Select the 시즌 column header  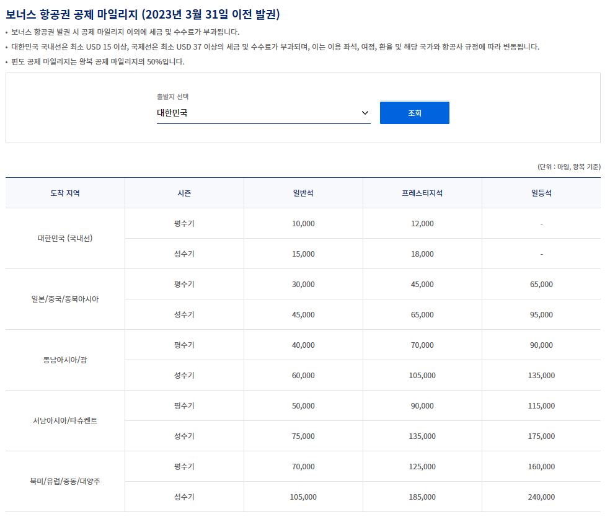[184, 193]
